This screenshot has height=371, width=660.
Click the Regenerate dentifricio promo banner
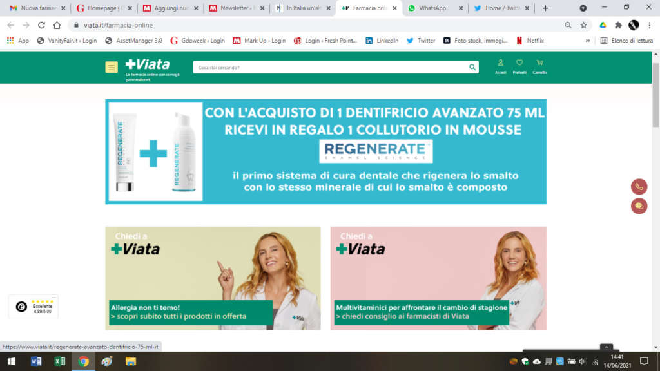point(325,152)
